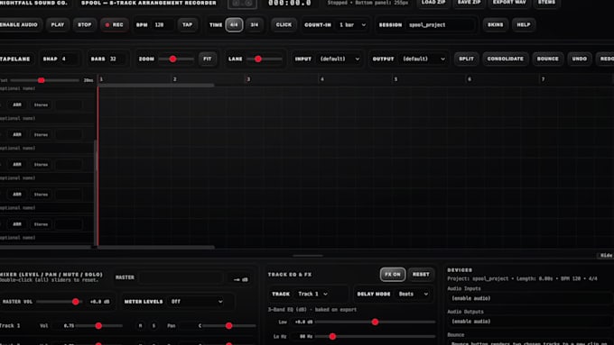Viewport: 614px width, 345px height.
Task: Click the STEMS button
Action: click(546, 3)
